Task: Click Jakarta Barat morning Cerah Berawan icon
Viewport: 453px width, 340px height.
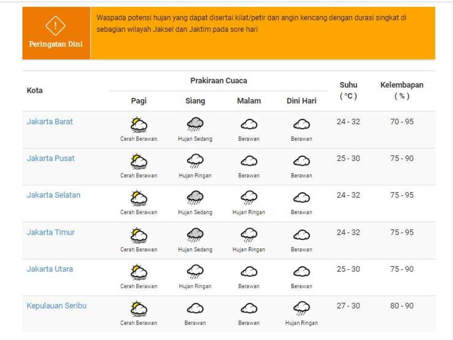Action: click(x=139, y=124)
